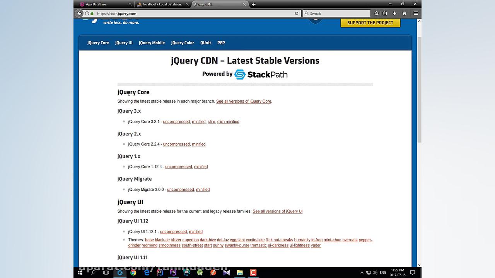Select the jQuery CDN tab

tap(220, 4)
